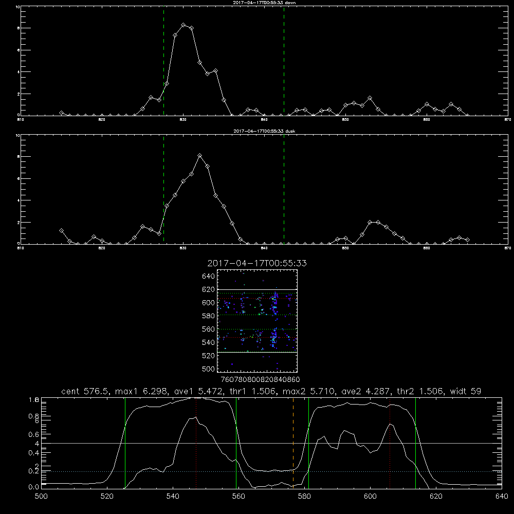Viewport: 514px width, 514px height.
Task: Select the "0.6" y-axis label of profile plot
Action: [34, 434]
